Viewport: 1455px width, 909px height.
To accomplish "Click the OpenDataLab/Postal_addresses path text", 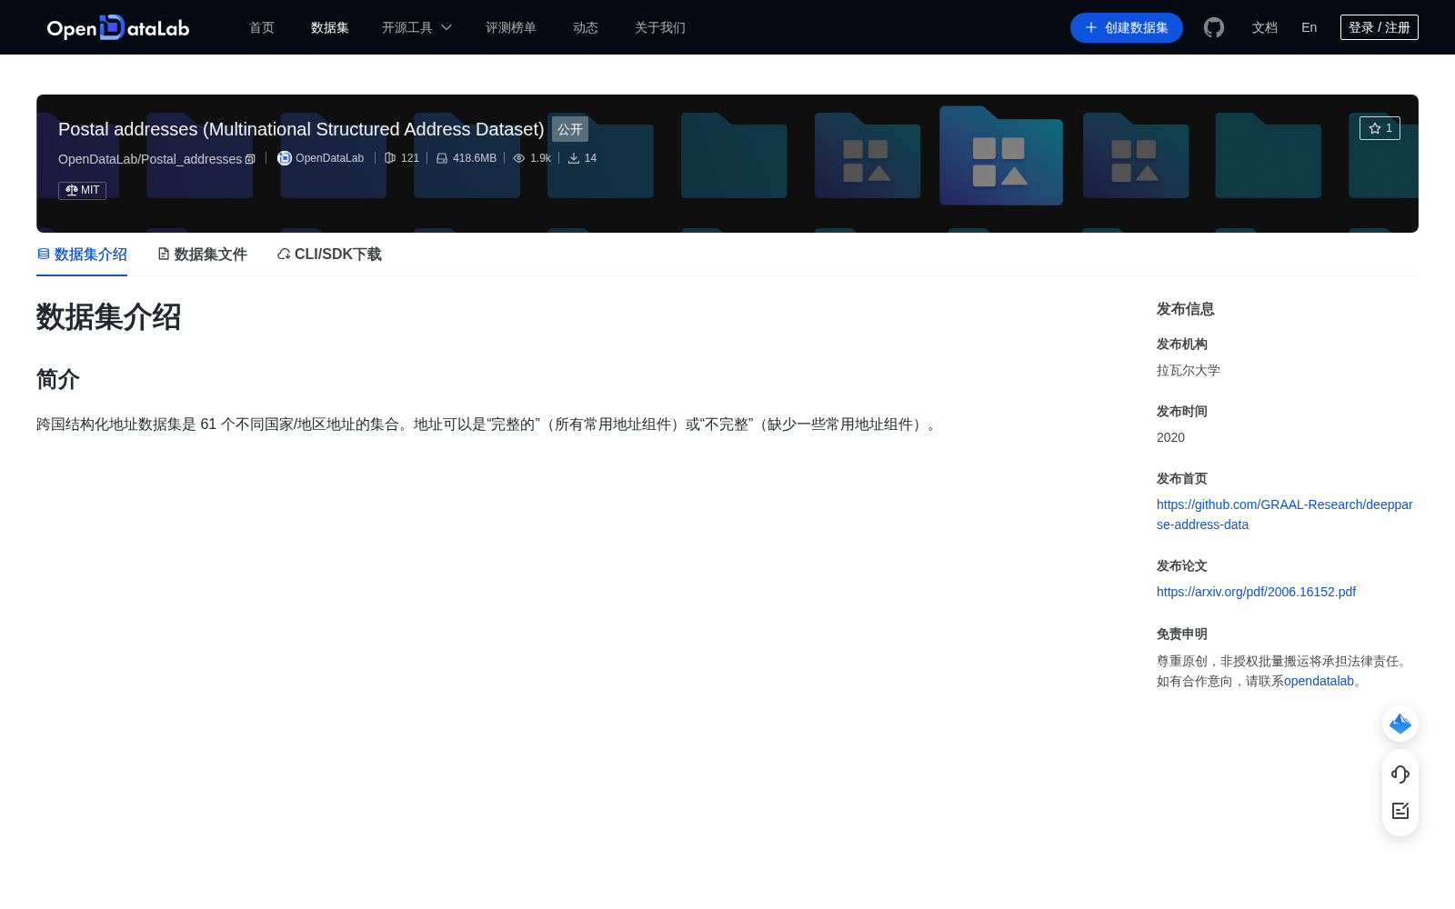I will pyautogui.click(x=150, y=159).
